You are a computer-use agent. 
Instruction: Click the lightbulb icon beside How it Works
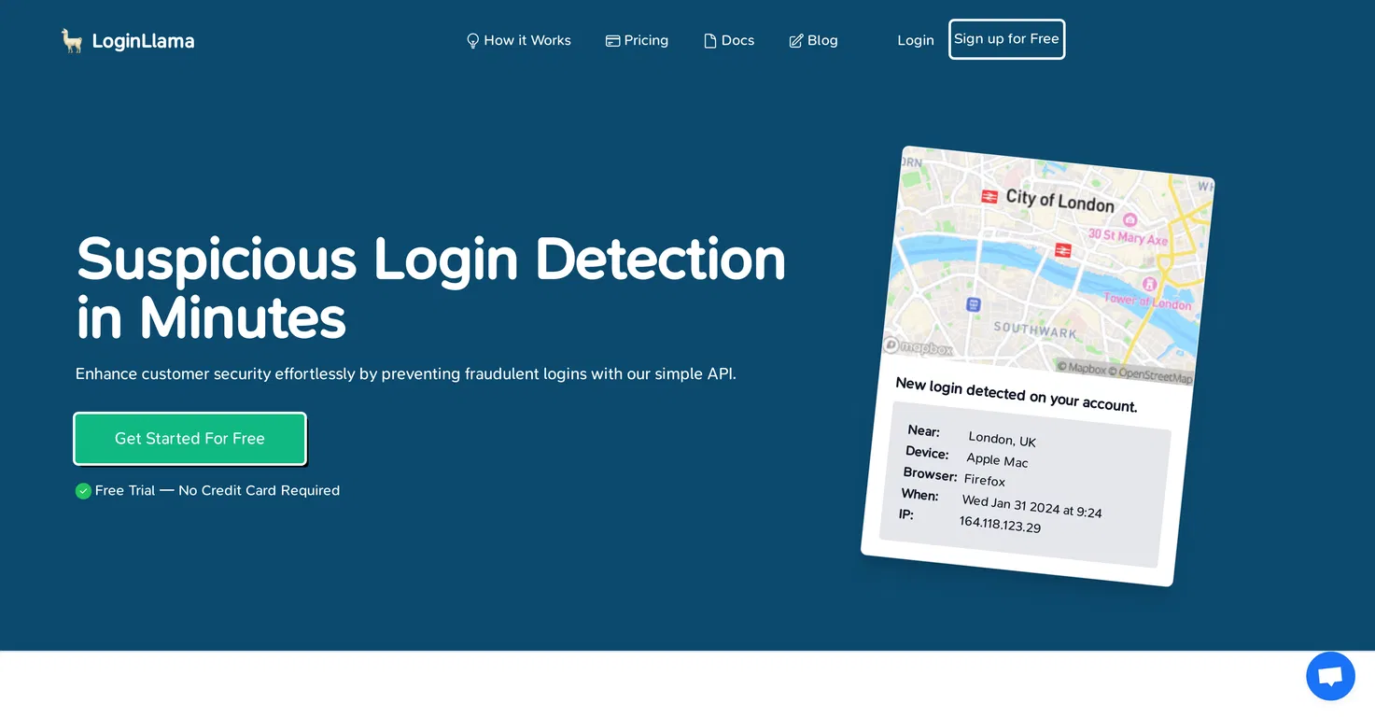coord(472,41)
